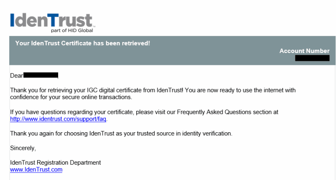Click the banner heading about certificate retrieved
The width and height of the screenshot is (336, 180).
tap(83, 43)
